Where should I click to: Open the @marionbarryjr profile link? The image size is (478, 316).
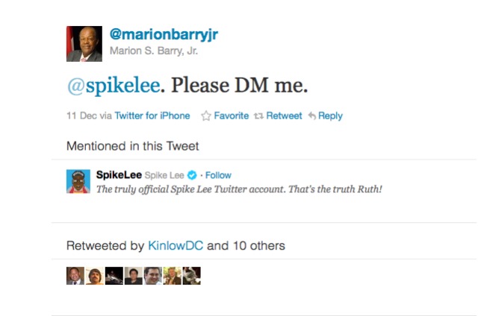(x=164, y=35)
